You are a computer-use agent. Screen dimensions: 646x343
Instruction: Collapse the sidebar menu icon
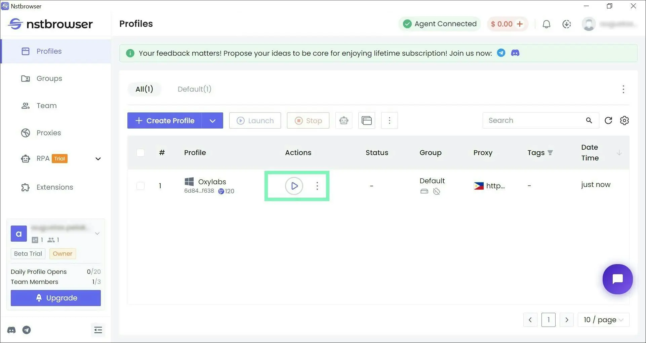tap(98, 330)
